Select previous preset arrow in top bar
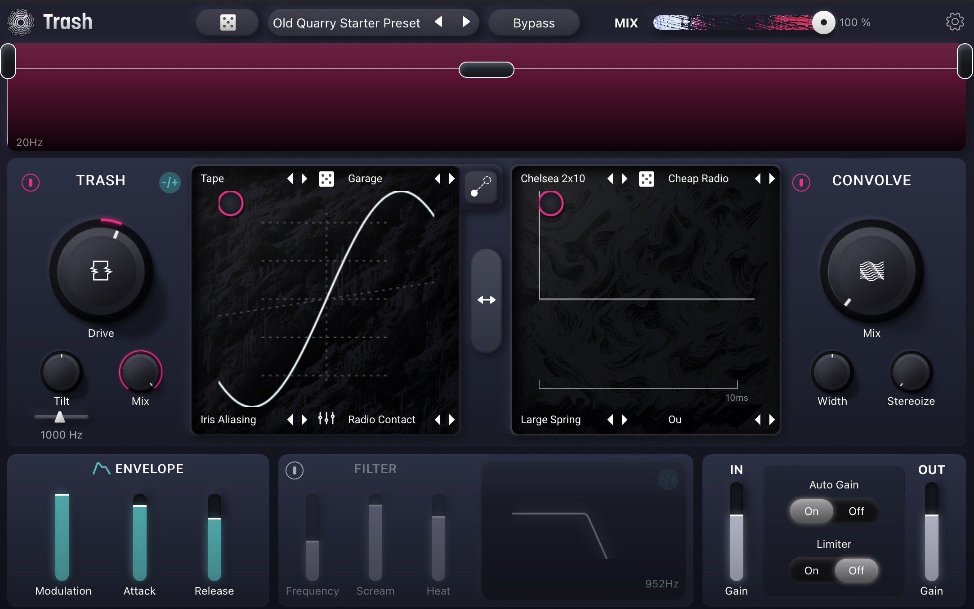This screenshot has width=974, height=609. tap(439, 22)
